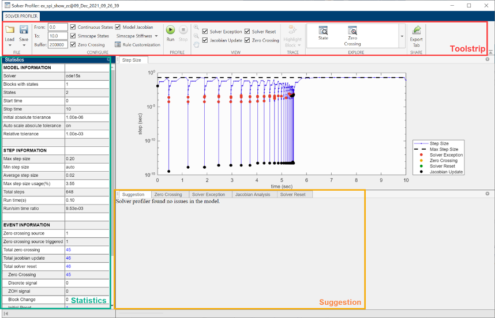Click the Buffer input field

[x=57, y=44]
